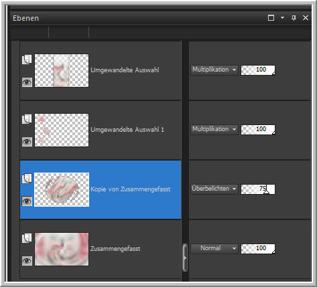Hide the Zusammengefasst layer
317x287 pixels.
[27, 261]
